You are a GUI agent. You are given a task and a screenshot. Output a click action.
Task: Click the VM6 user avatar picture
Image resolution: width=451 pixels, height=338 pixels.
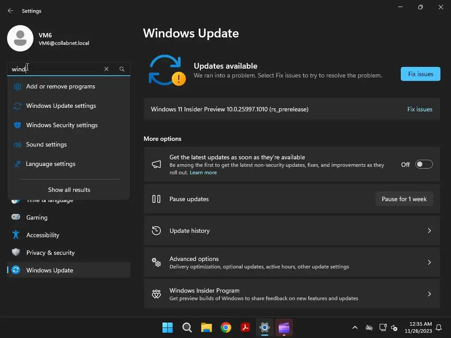pos(20,38)
